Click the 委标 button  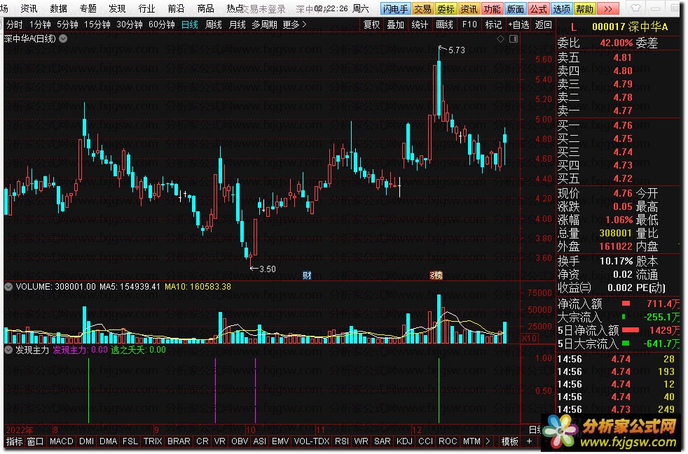click(446, 8)
